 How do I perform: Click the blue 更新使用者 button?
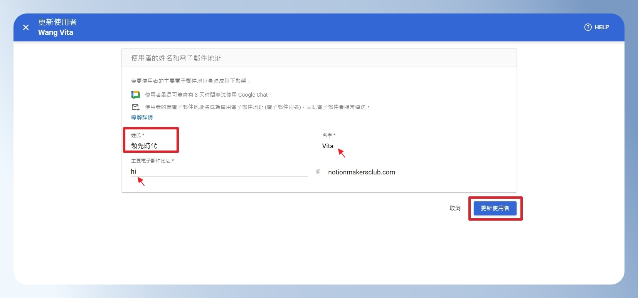[x=495, y=208]
